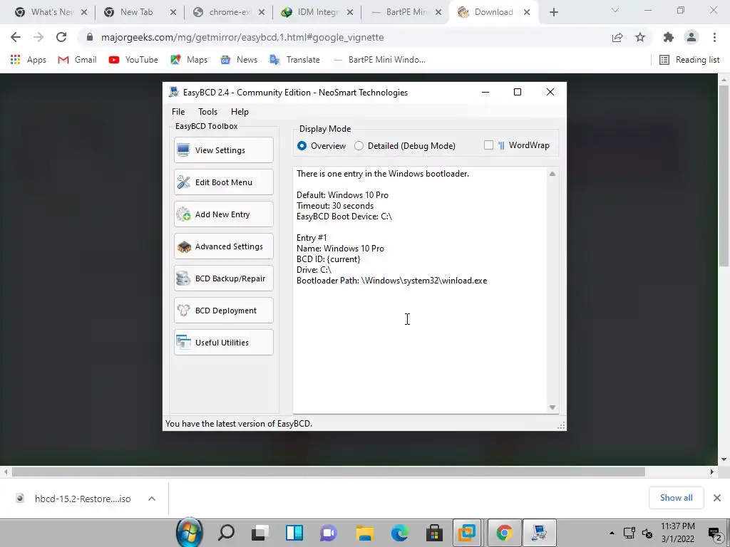
Task: Open Add New Entry section
Action: tap(223, 214)
